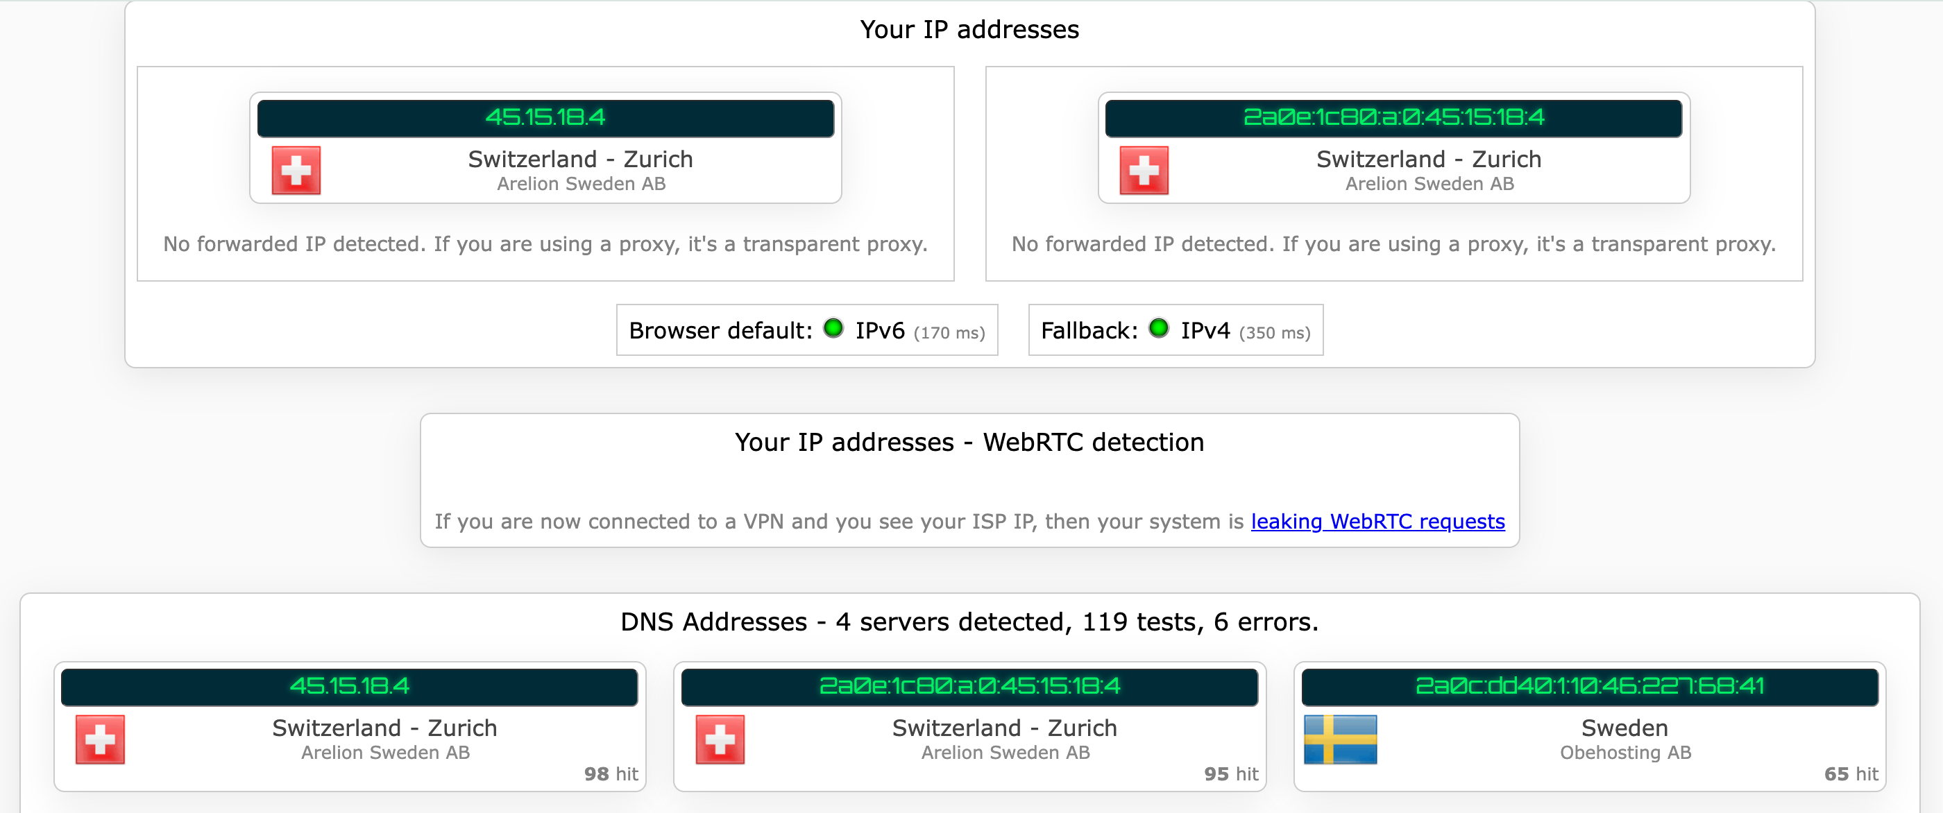
Task: Open the leaking WebRTC requests link
Action: [x=1377, y=521]
